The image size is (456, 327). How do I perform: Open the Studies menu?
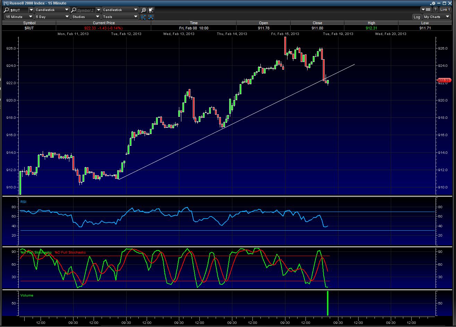86,17
